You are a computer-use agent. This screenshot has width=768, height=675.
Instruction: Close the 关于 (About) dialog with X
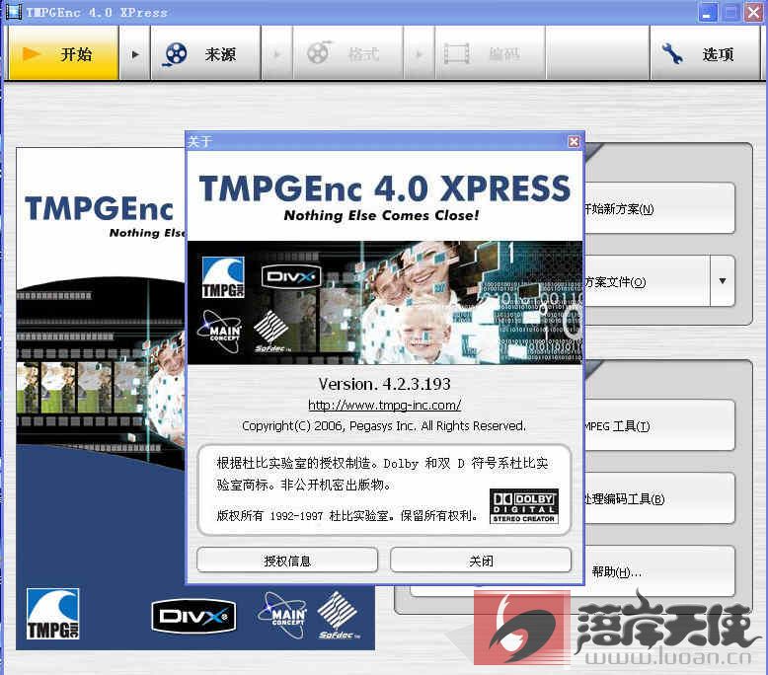point(574,141)
